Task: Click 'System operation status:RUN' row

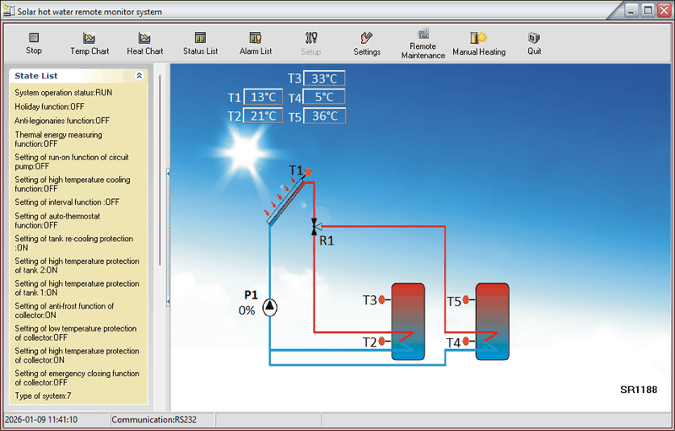Action: coord(63,93)
